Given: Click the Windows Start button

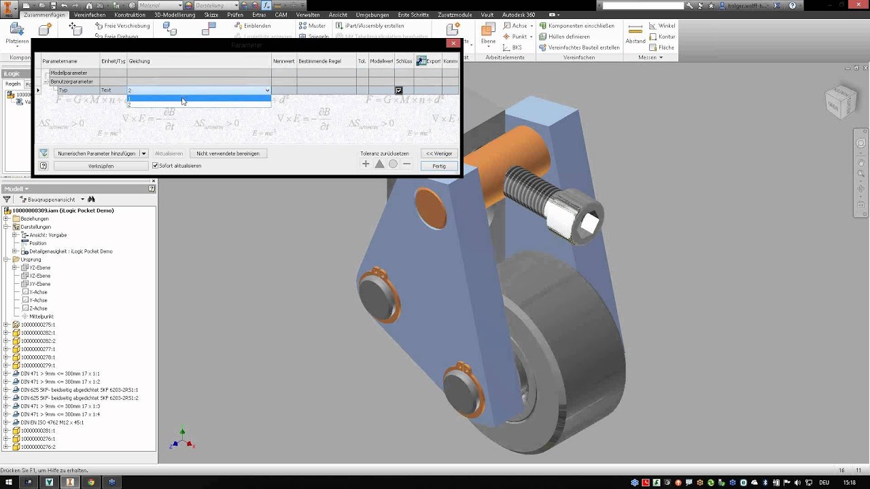Looking at the screenshot, I should (7, 482).
